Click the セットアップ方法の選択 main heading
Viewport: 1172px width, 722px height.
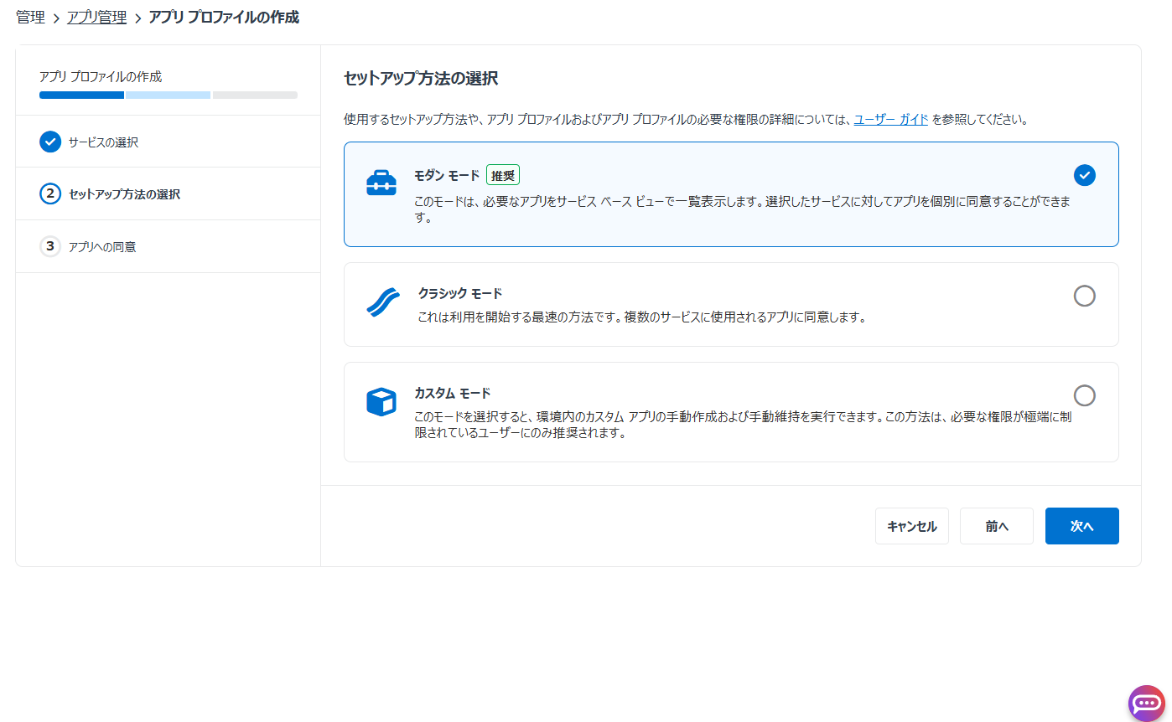point(421,79)
